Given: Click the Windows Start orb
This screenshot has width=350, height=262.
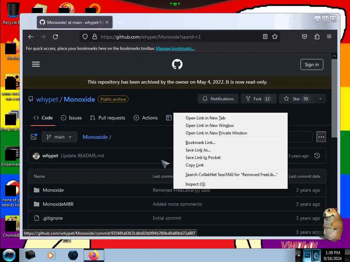Looking at the screenshot, I should pyautogui.click(x=9, y=255).
